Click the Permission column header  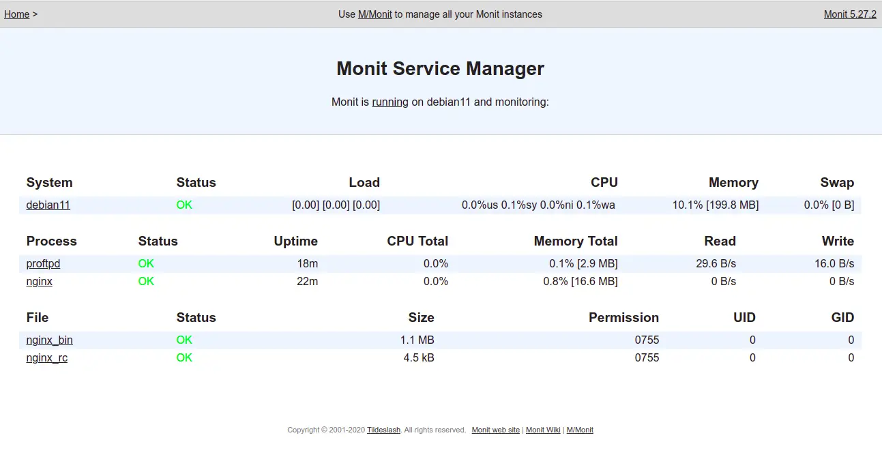click(x=624, y=317)
